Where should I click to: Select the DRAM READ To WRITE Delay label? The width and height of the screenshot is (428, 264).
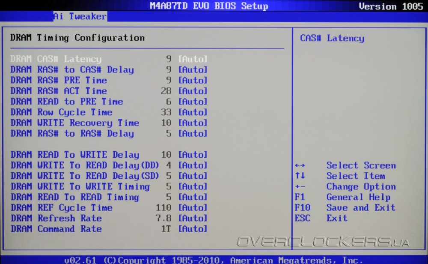pos(75,155)
